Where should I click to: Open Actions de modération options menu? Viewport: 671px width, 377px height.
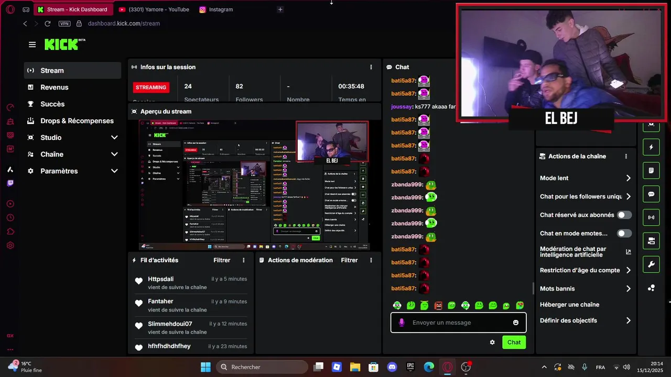[x=371, y=260]
